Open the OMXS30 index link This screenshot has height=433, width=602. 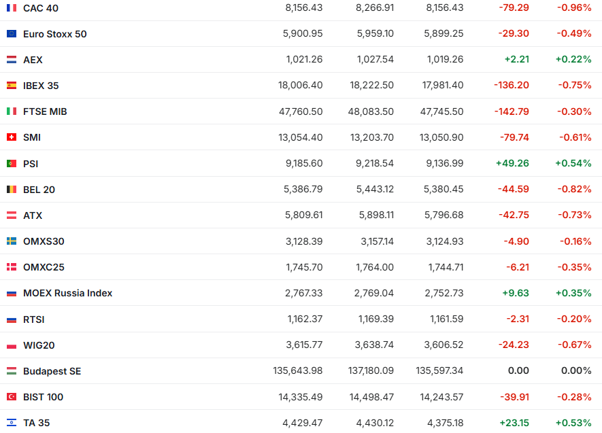44,241
